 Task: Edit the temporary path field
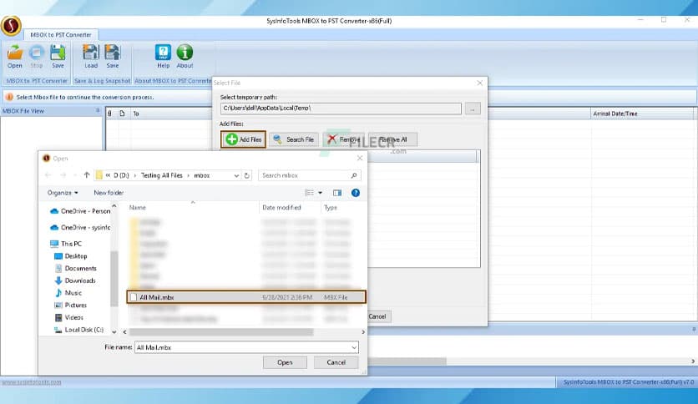[x=341, y=109]
